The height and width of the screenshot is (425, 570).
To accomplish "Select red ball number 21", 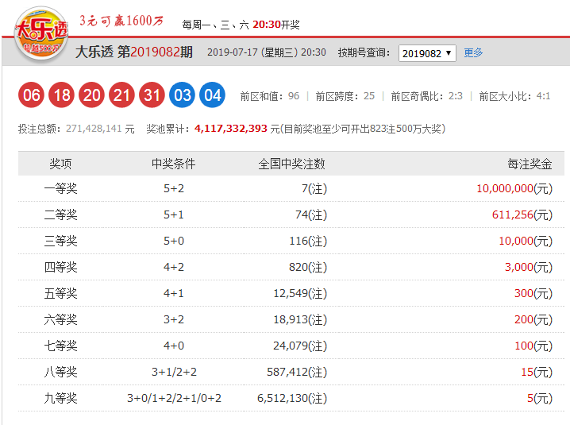I will coord(121,95).
